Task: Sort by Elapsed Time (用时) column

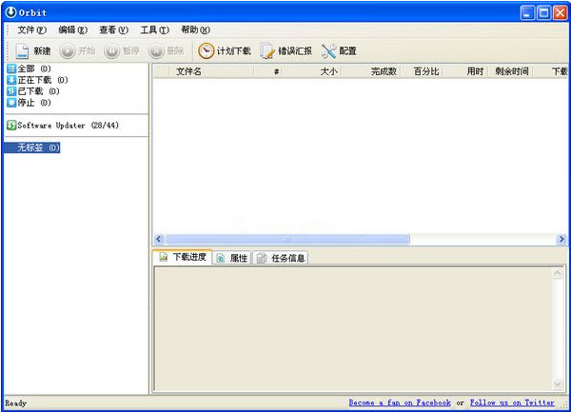Action: coord(465,71)
